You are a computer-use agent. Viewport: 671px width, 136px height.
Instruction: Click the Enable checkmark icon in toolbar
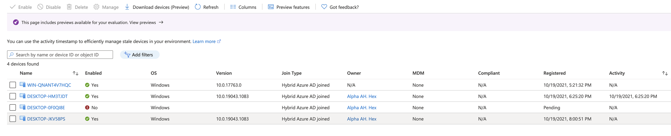pos(13,7)
